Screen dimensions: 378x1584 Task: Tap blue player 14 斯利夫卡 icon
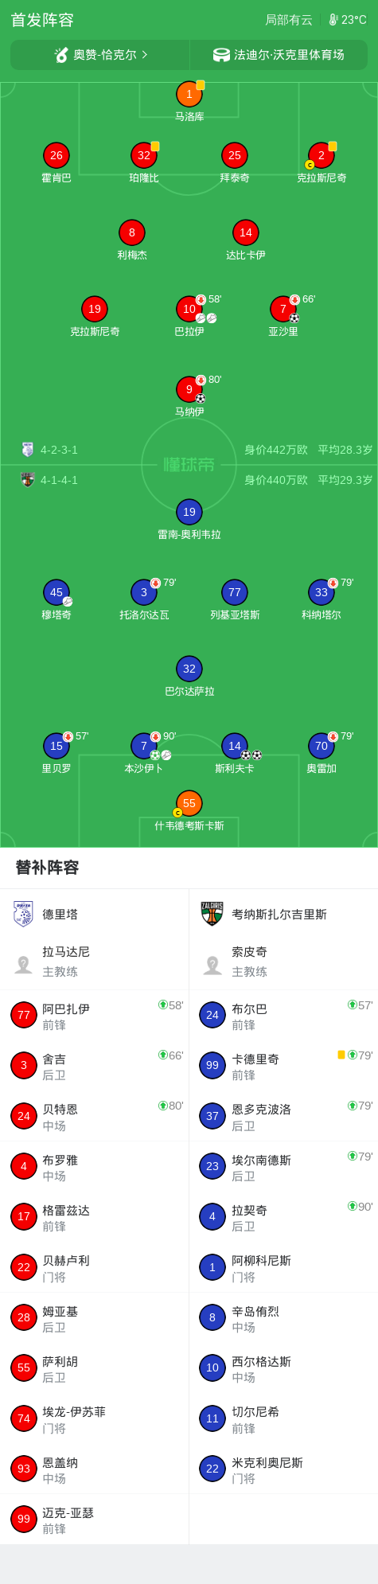(x=235, y=746)
